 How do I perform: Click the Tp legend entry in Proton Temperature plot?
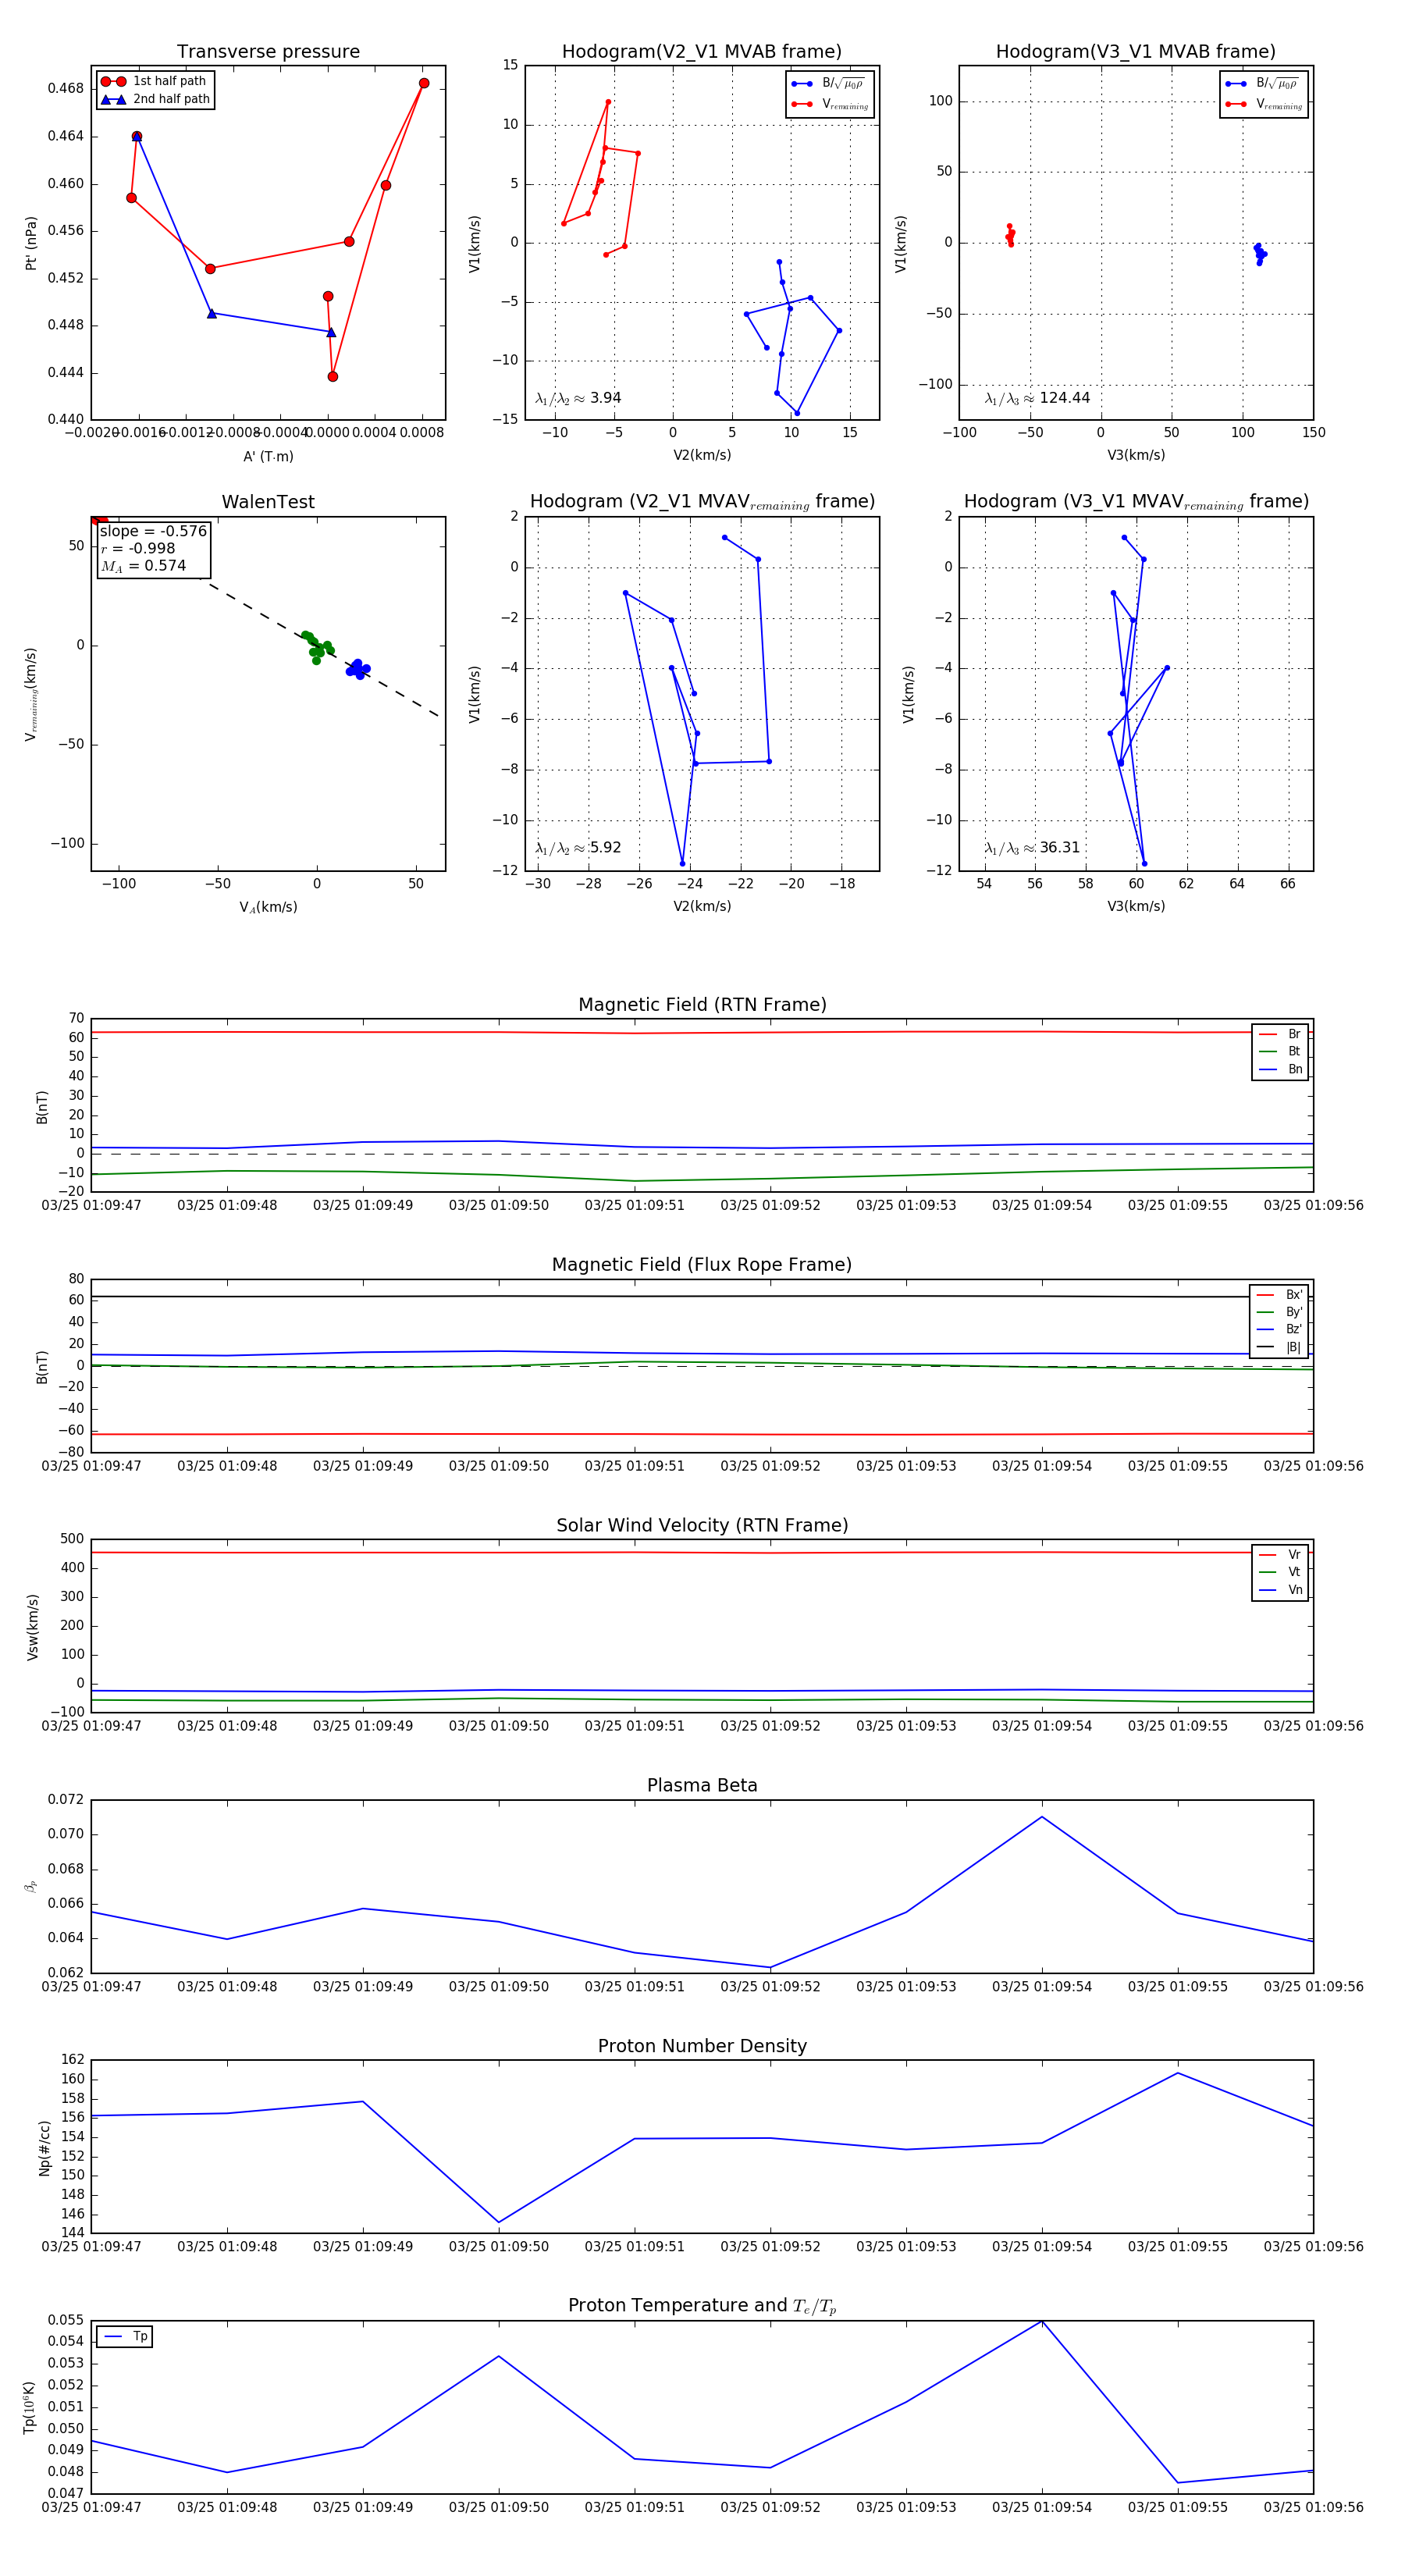point(125,2336)
